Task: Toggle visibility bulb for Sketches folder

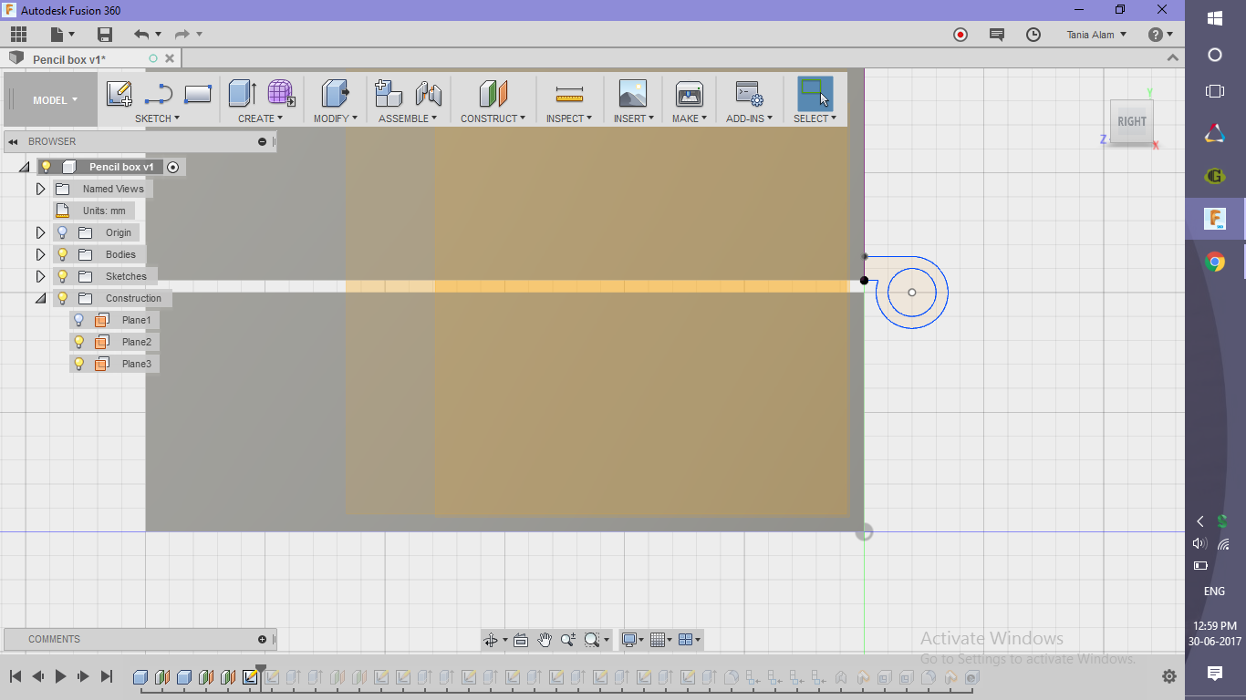Action: (x=63, y=276)
